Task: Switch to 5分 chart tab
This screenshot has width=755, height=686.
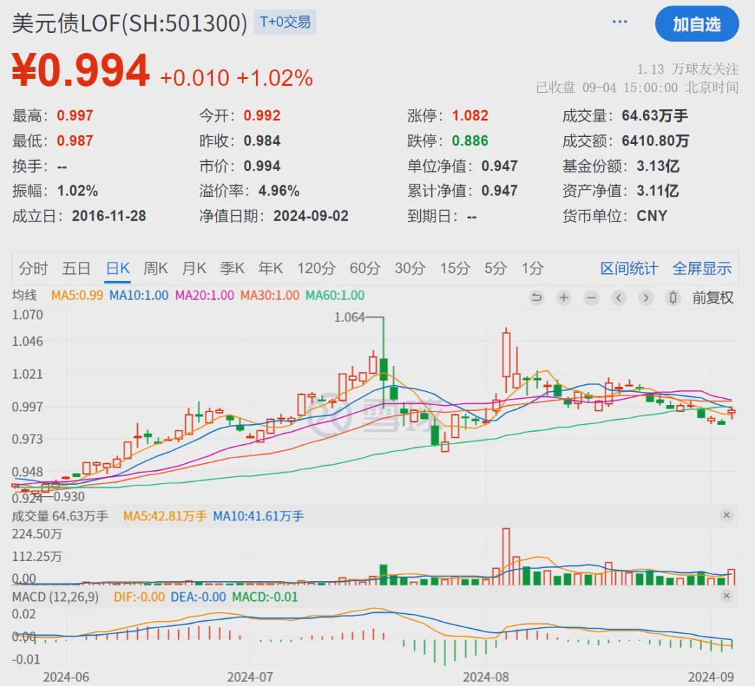Action: click(496, 268)
